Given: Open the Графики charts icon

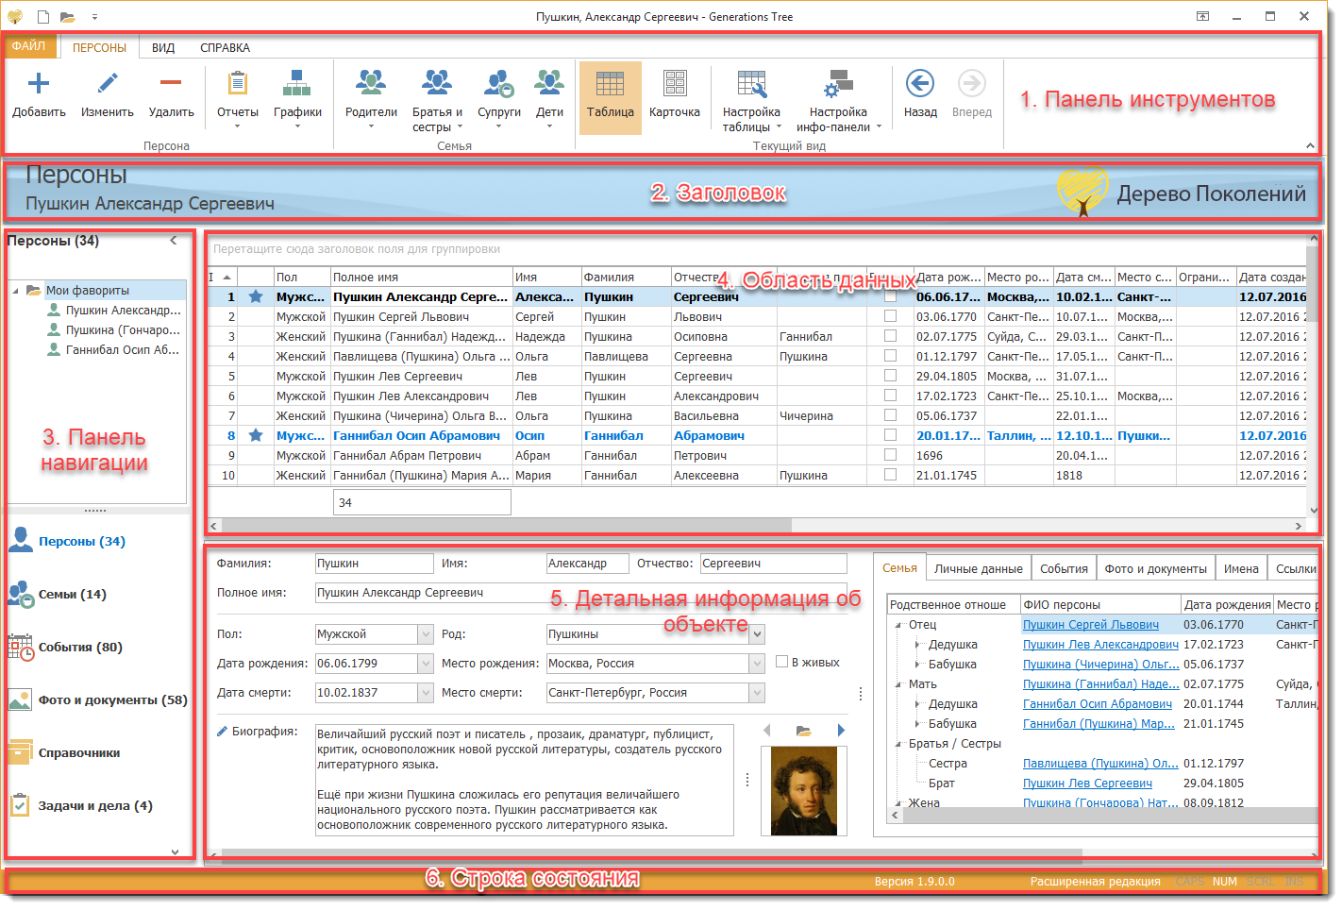Looking at the screenshot, I should pos(297,84).
